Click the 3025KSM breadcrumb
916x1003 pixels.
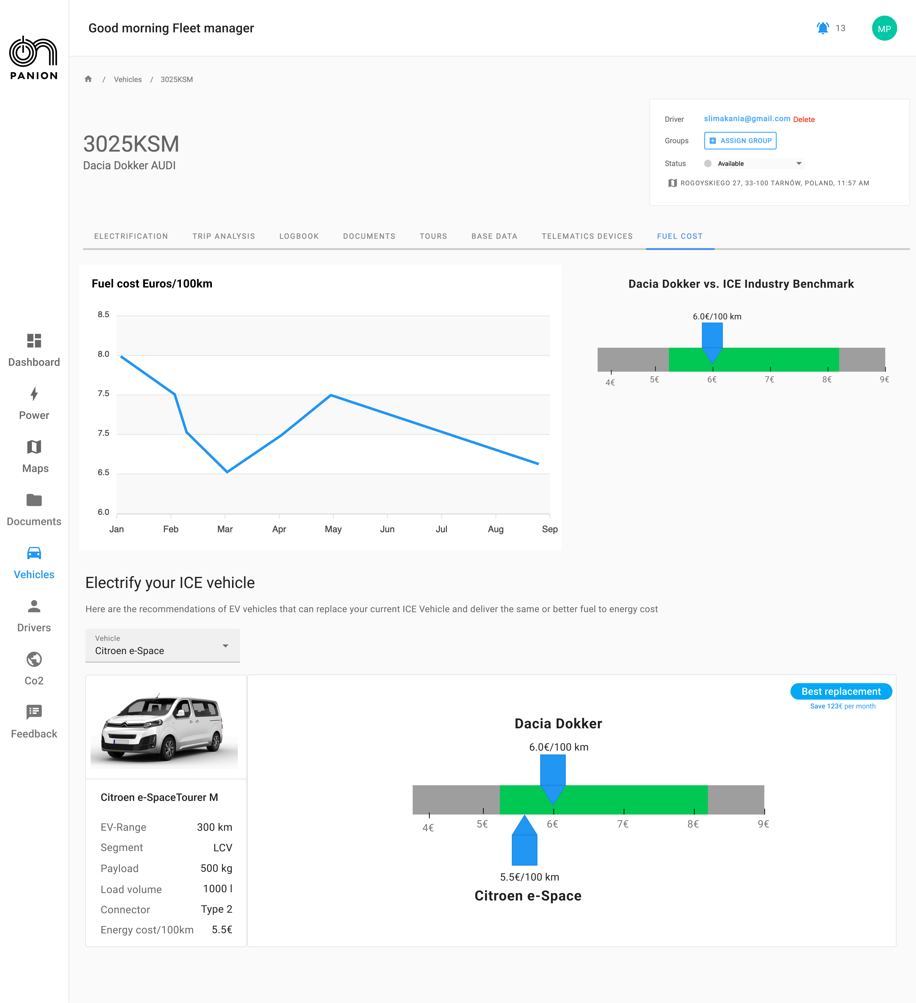tap(177, 79)
